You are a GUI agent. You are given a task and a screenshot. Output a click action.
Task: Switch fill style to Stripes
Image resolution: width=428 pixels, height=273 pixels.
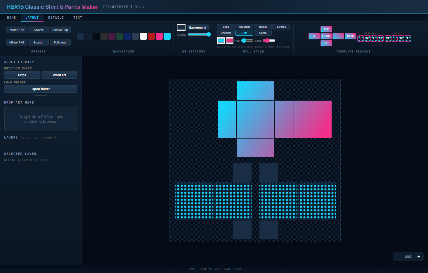click(x=281, y=27)
